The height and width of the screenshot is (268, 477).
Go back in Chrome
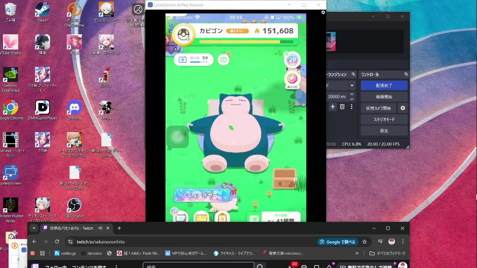click(x=34, y=242)
